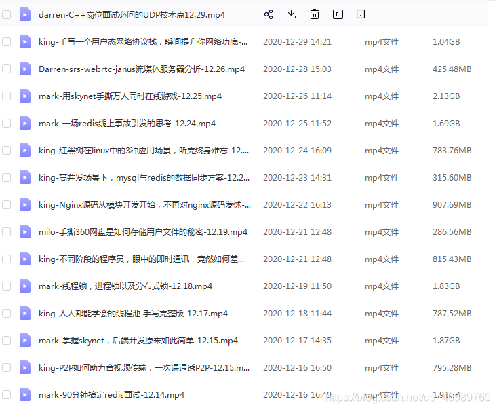Click video icon of Darren-srs-webrtc-janus file

25,69
